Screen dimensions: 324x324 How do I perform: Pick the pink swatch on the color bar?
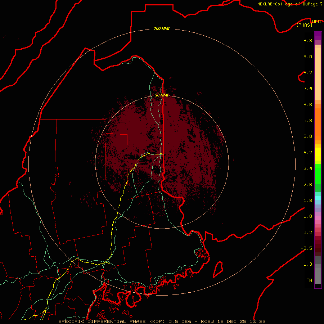click(x=318, y=218)
